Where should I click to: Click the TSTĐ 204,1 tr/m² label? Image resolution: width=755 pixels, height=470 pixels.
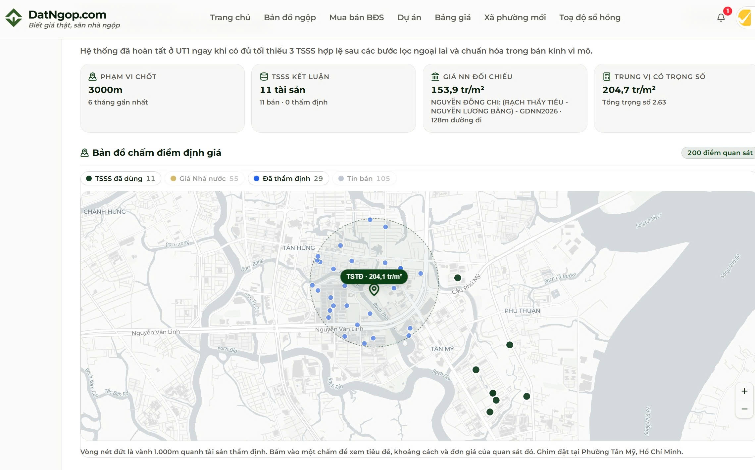pos(374,277)
